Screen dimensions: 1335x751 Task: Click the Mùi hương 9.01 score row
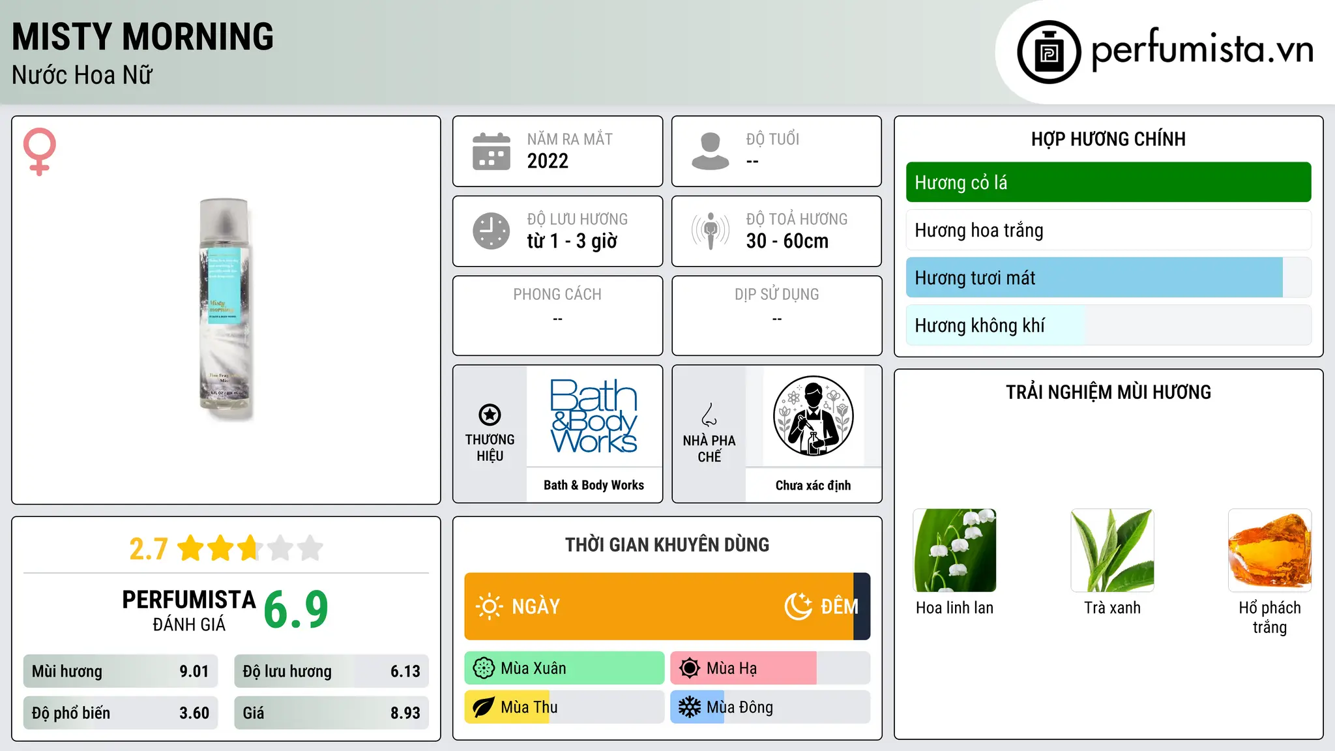pos(120,671)
